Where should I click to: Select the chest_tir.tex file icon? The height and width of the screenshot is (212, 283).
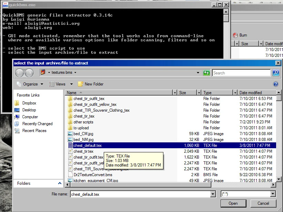tap(70, 151)
